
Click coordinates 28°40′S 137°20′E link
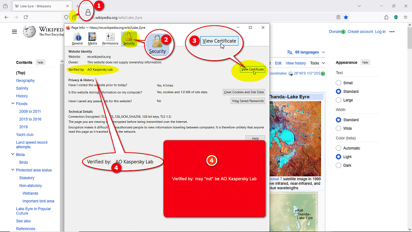pyautogui.click(x=307, y=73)
